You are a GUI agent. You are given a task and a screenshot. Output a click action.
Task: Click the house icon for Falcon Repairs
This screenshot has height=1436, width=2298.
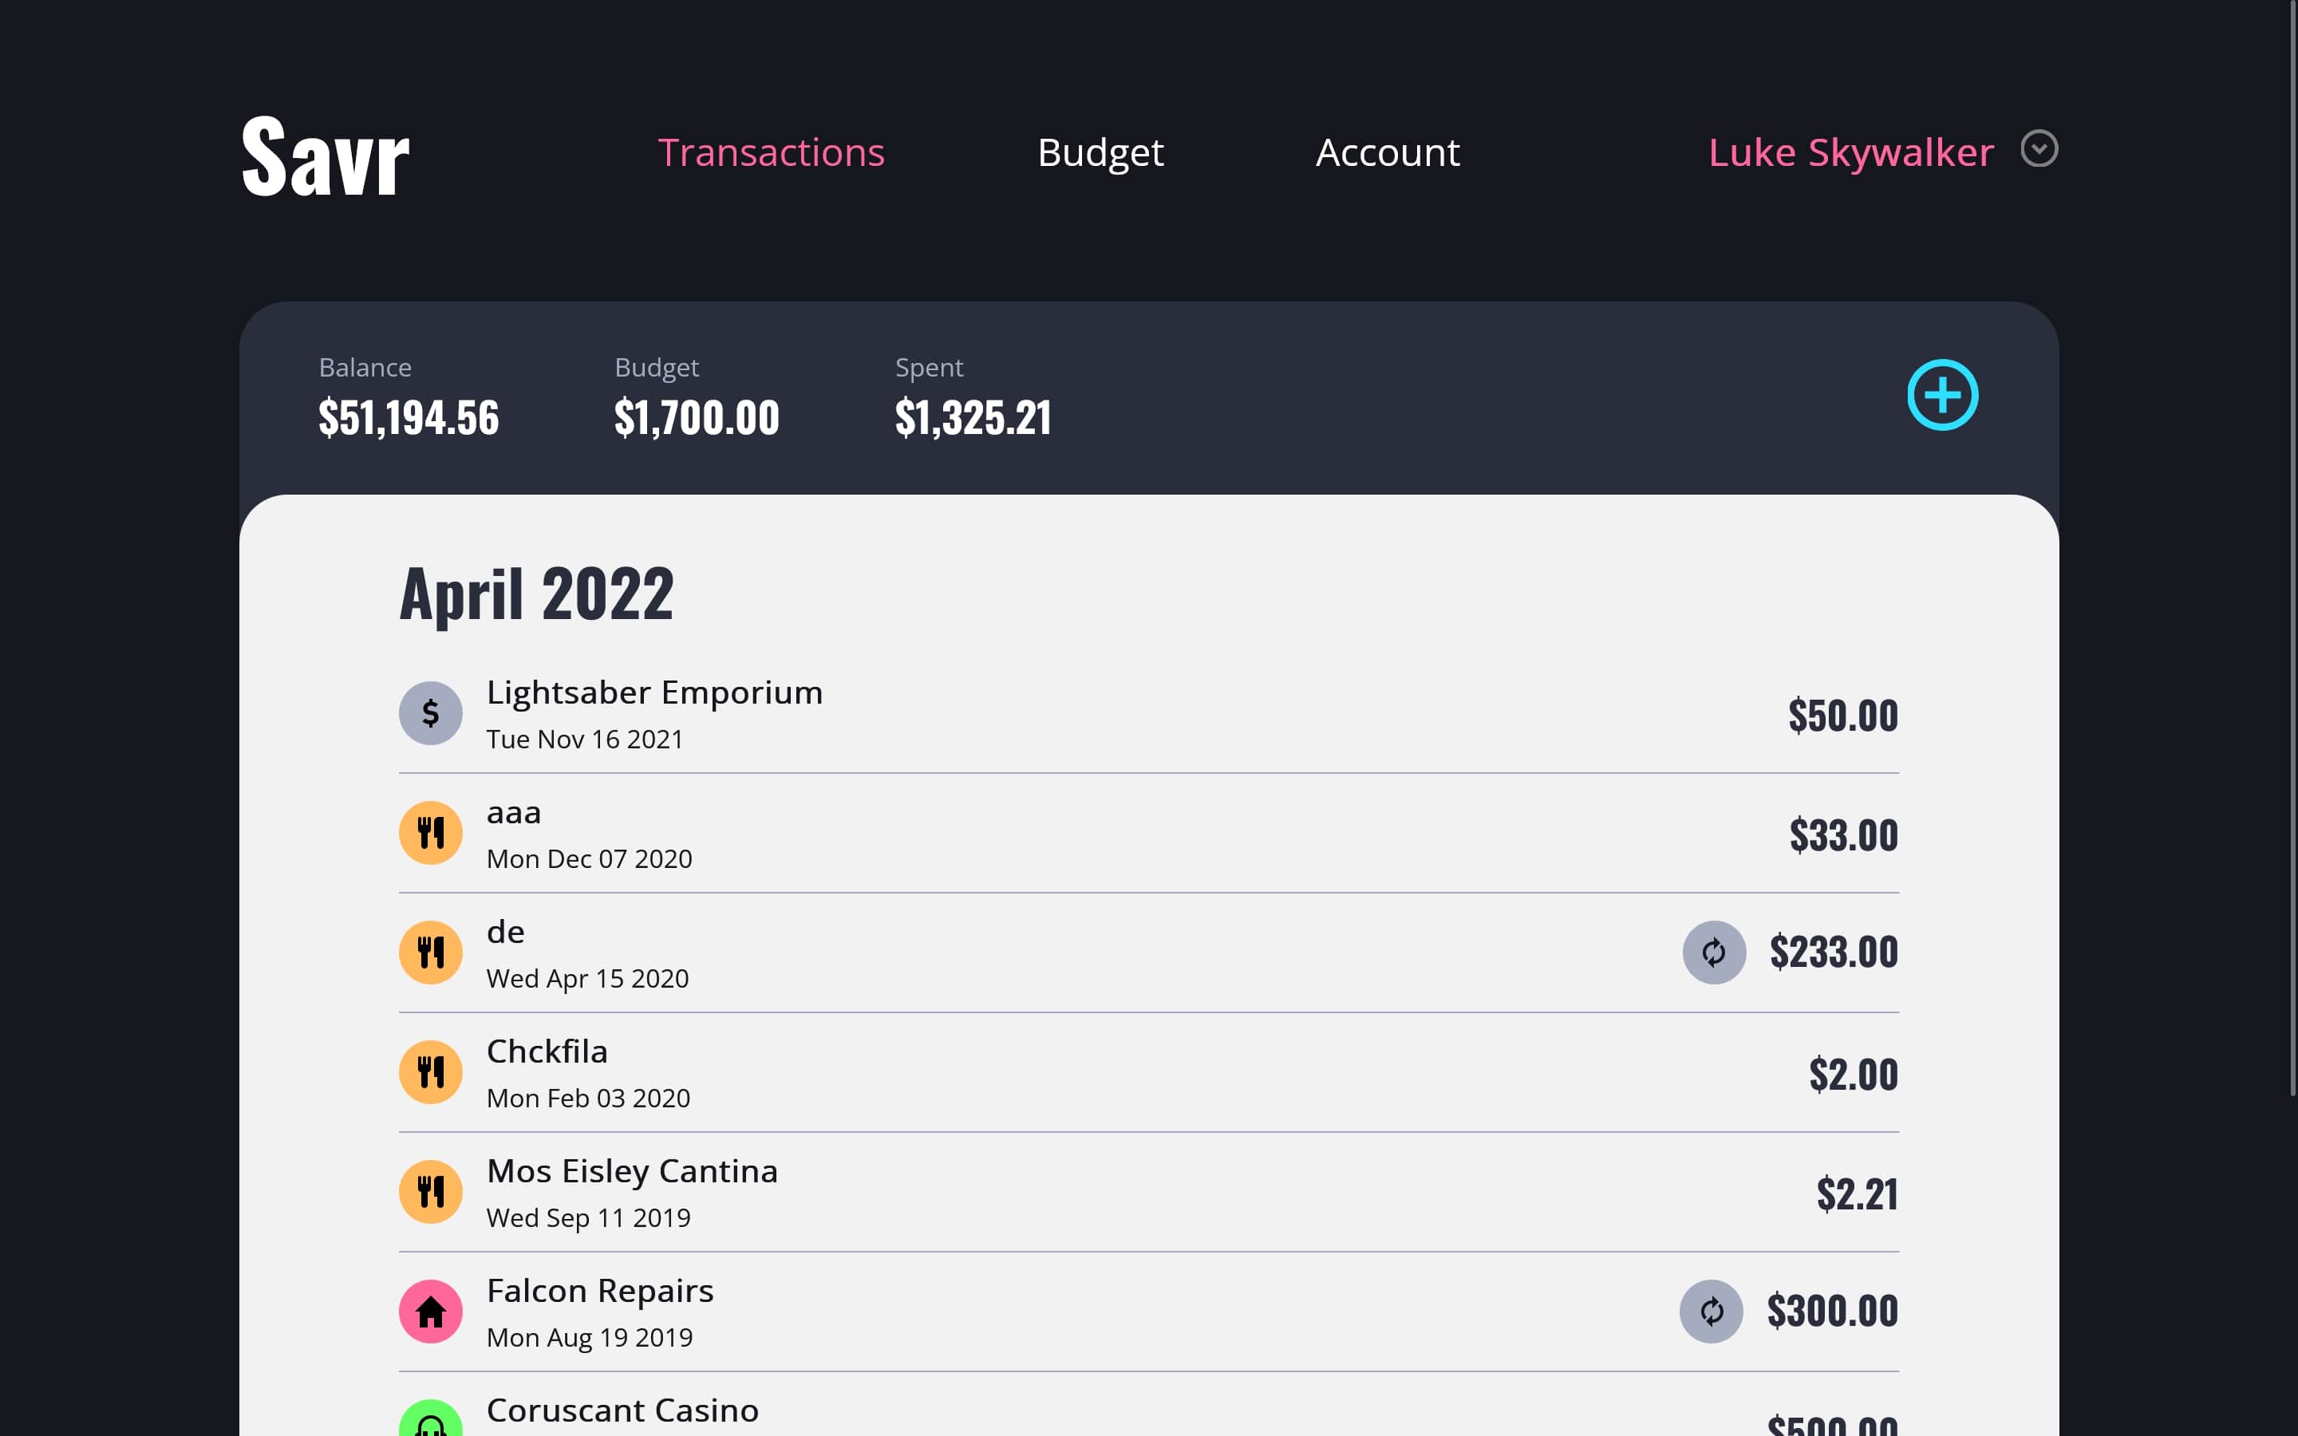click(x=430, y=1312)
